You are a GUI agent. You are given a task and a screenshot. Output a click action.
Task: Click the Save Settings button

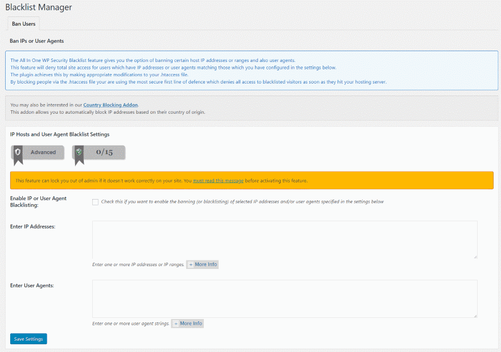click(28, 339)
